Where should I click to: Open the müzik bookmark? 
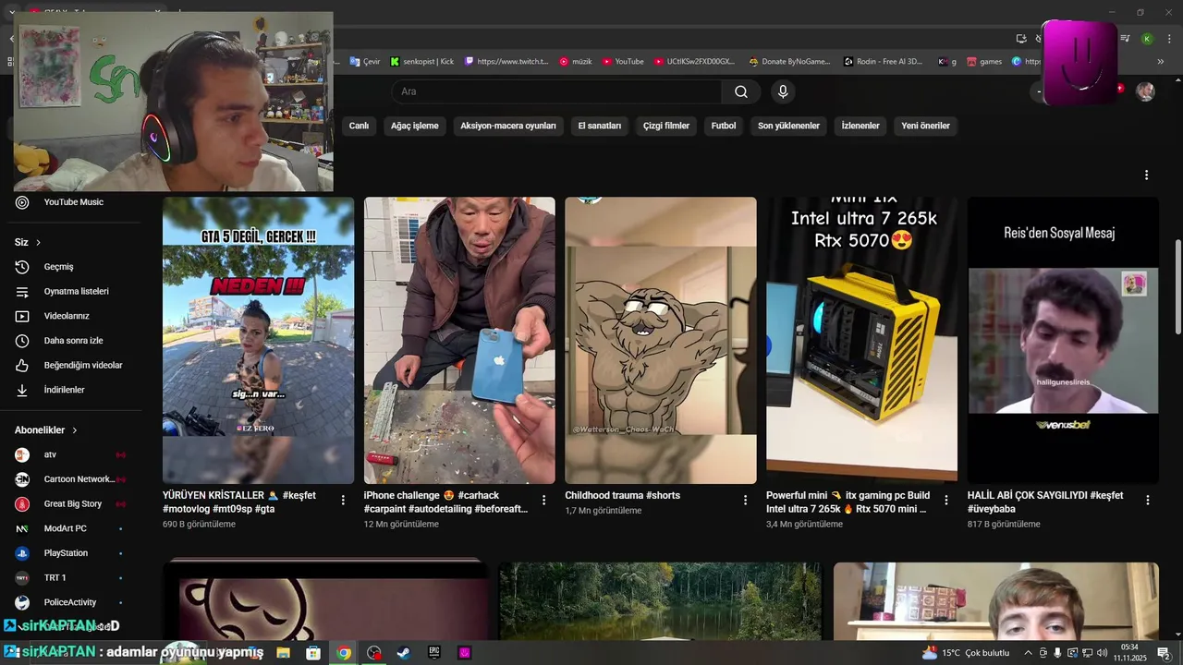[576, 62]
